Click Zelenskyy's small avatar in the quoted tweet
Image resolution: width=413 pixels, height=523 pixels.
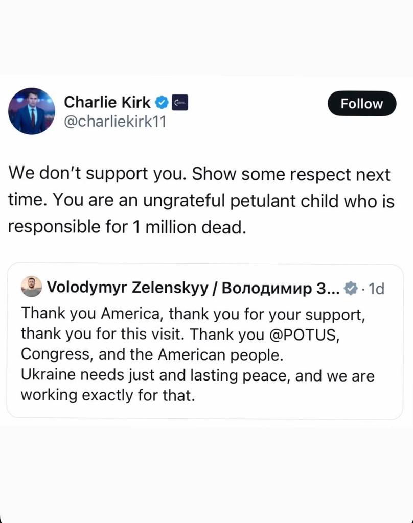[31, 287]
